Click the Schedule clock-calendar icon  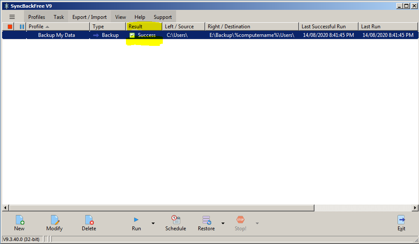(x=176, y=220)
